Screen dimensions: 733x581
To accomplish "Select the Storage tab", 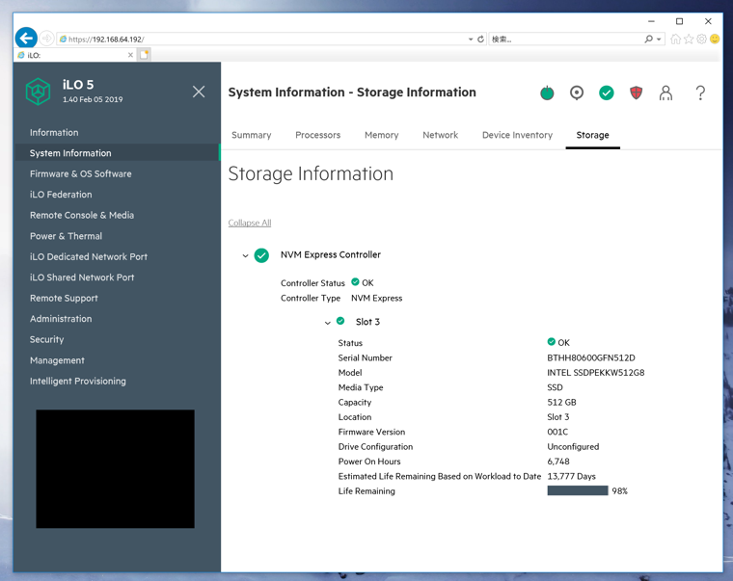I will pyautogui.click(x=592, y=135).
